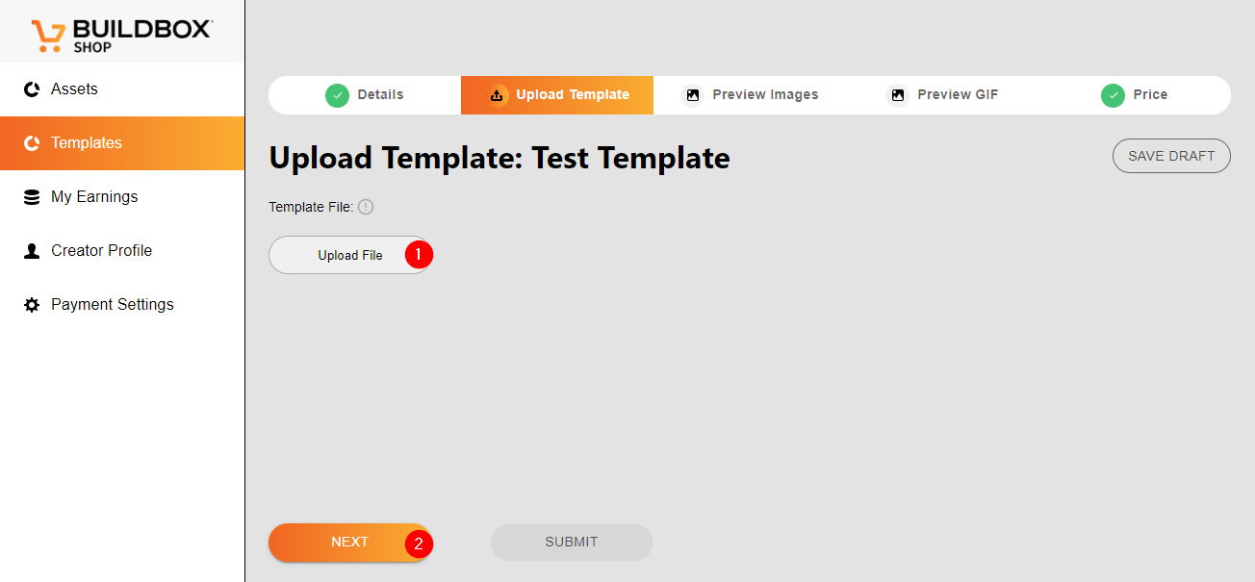This screenshot has height=582, width=1255.
Task: Click the greyed-out SUBMIT button
Action: [572, 543]
